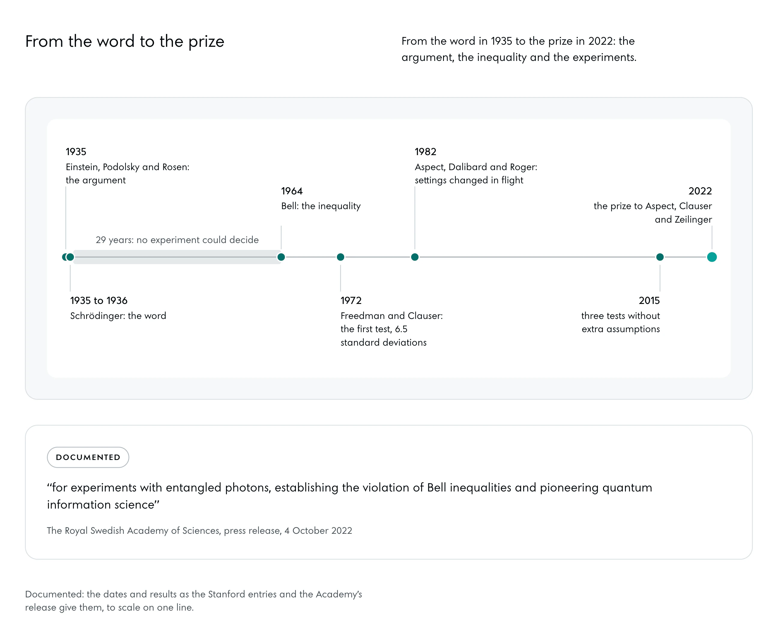Select the footer note about Stanford entries
This screenshot has width=778, height=643.
click(193, 600)
